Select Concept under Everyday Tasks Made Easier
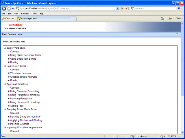 (14, 113)
